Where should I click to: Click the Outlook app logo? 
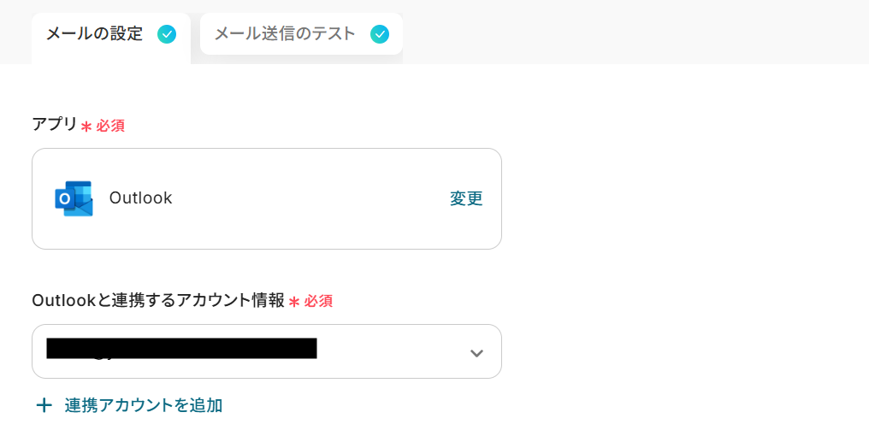pyautogui.click(x=74, y=198)
